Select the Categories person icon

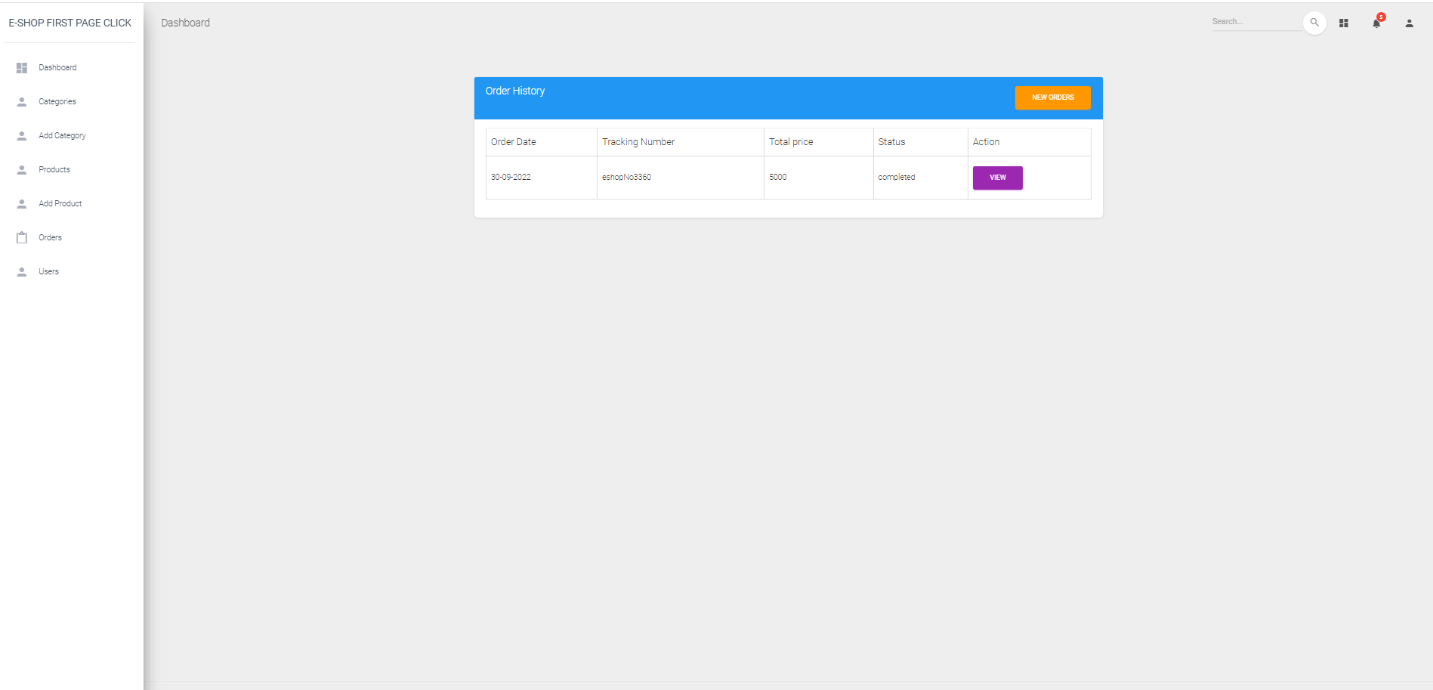(x=22, y=101)
